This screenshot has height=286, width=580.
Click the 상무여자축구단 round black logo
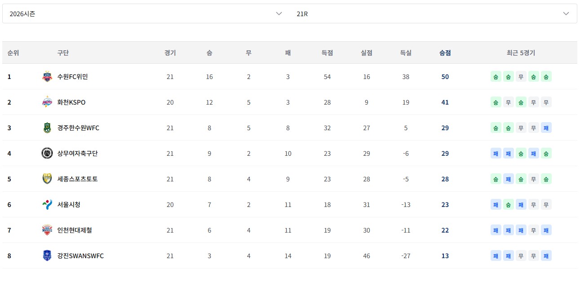coord(47,154)
